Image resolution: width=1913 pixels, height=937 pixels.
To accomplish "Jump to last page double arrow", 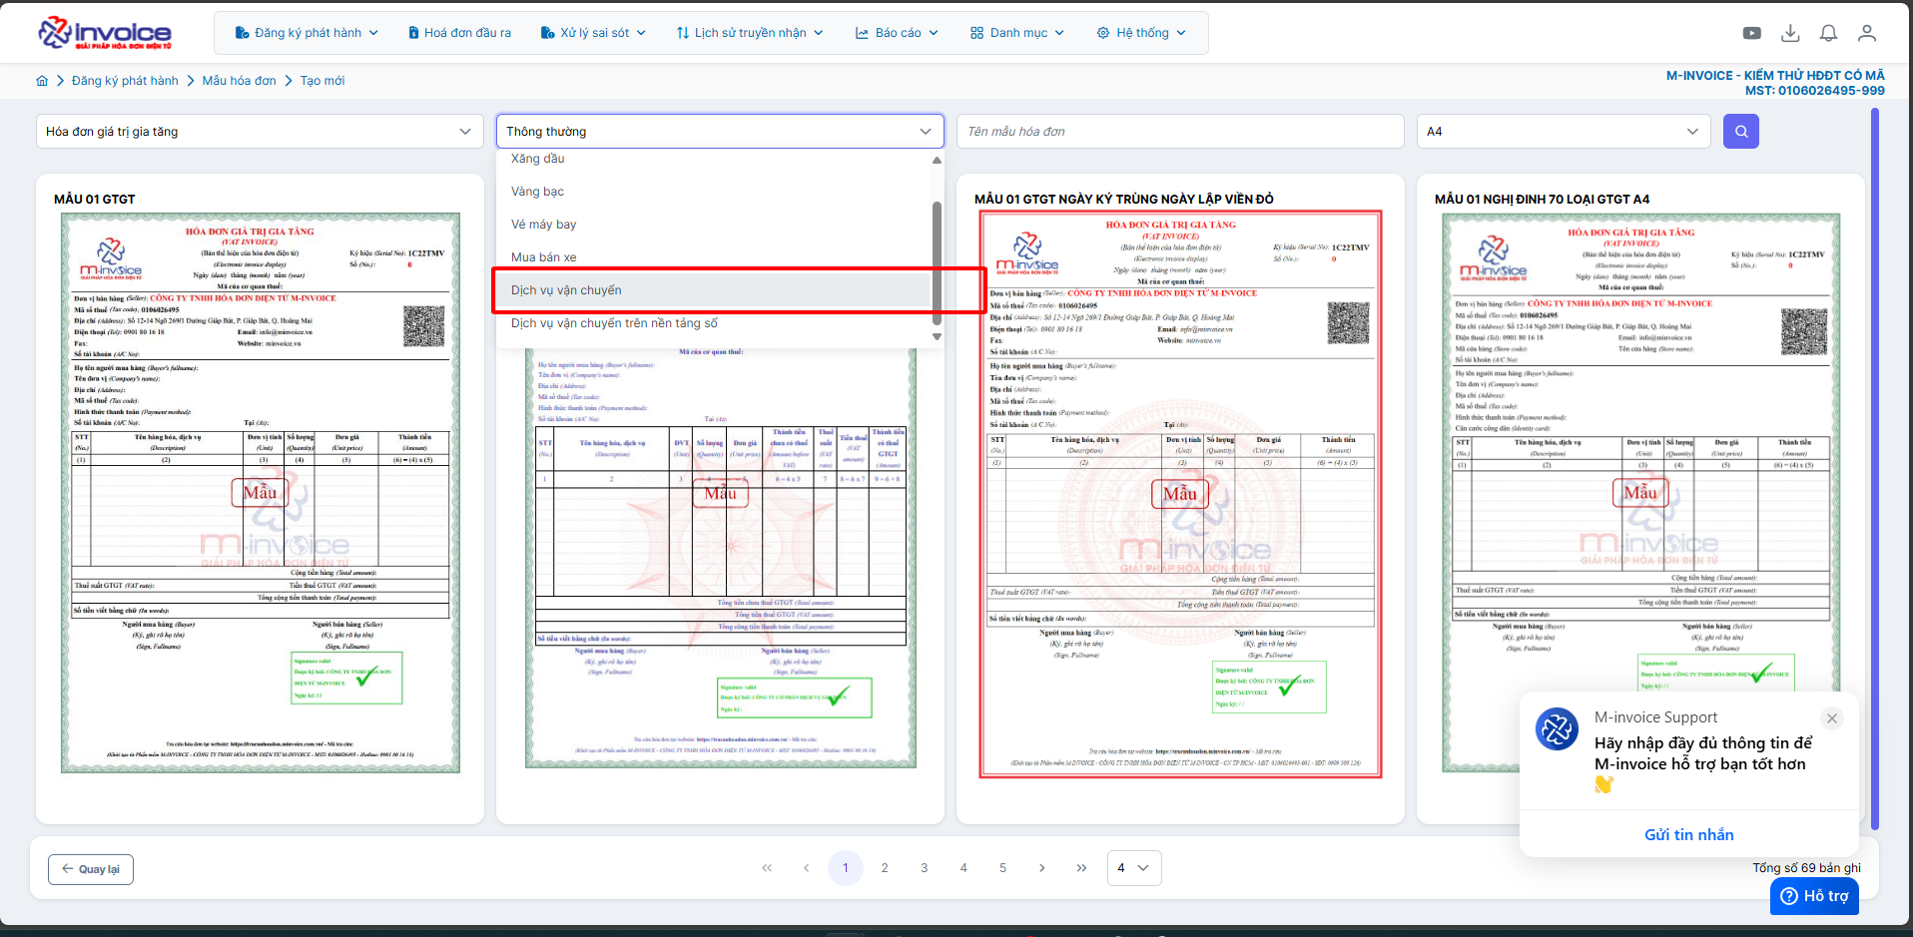I will [1081, 868].
